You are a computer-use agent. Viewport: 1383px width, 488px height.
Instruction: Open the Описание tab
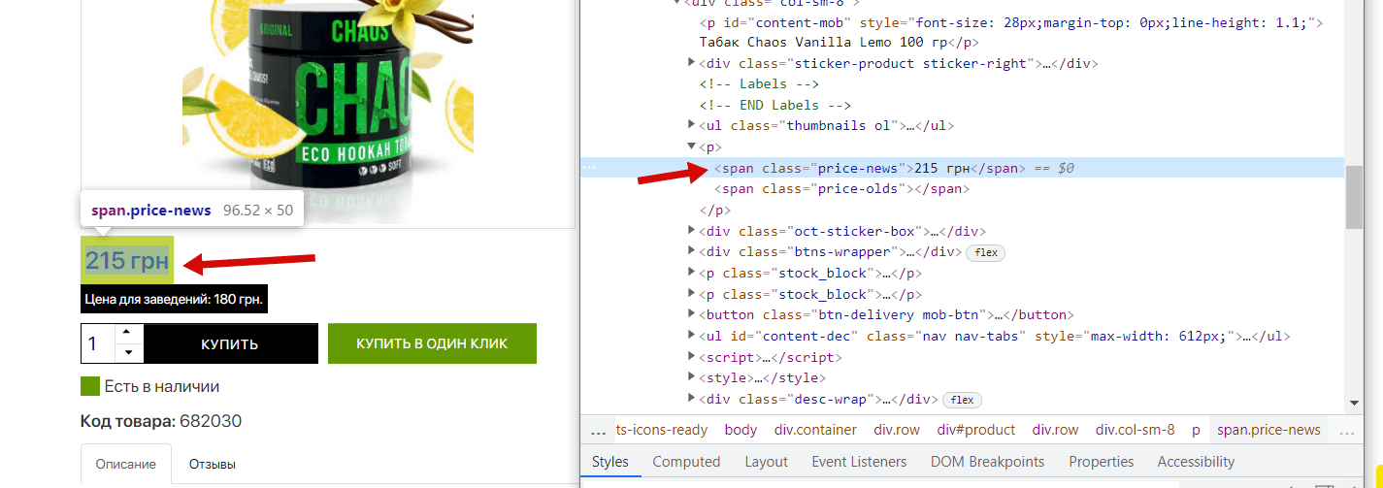coord(126,465)
